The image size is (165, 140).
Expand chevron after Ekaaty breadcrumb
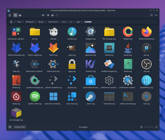tap(46, 22)
